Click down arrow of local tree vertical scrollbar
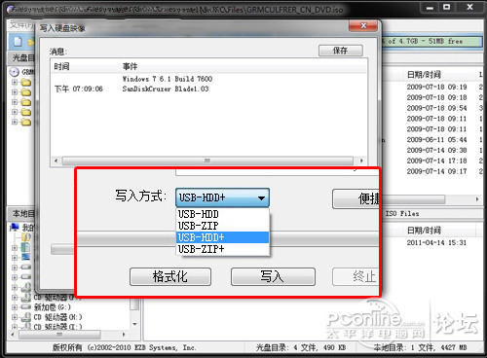Viewport: 487px width, 358px height. [x=134, y=324]
